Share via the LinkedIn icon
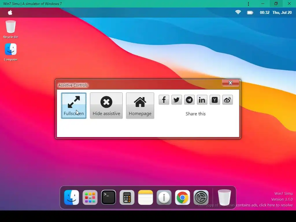The image size is (296, 222). click(x=202, y=100)
